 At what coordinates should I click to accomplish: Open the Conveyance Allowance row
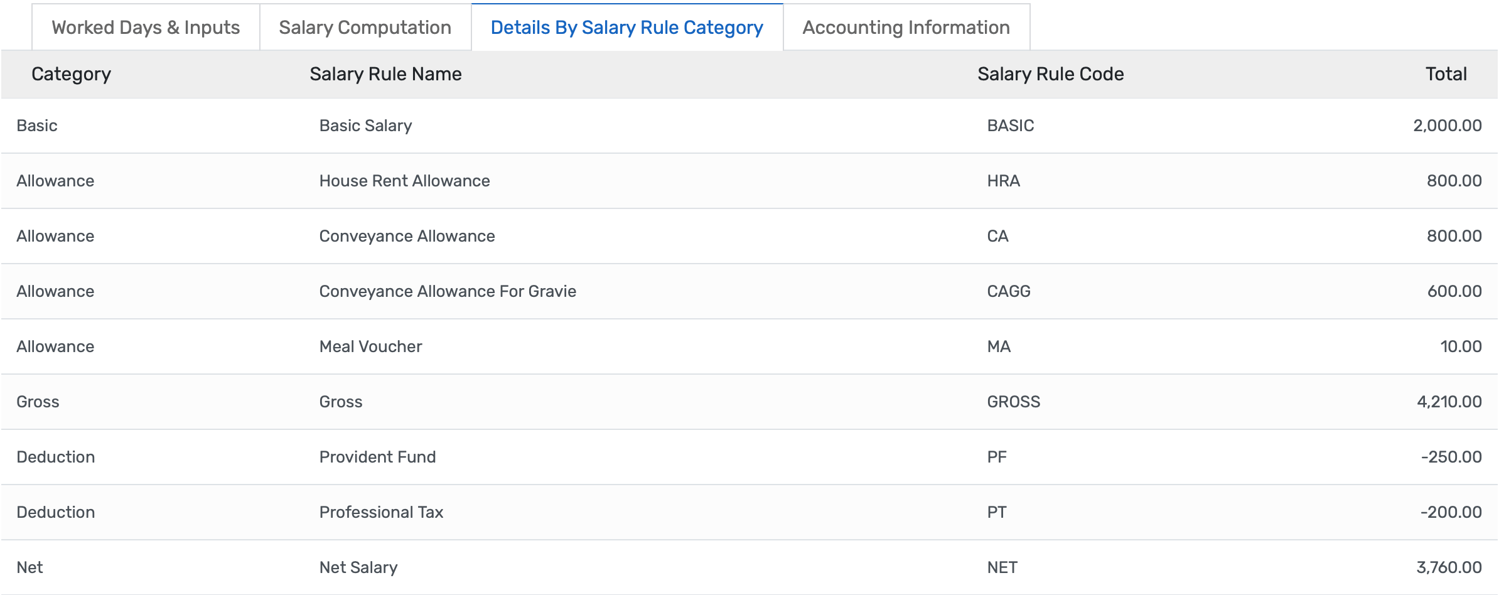point(407,235)
